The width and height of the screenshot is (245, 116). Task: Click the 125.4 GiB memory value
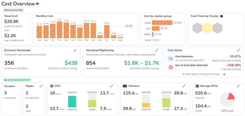tap(131, 93)
